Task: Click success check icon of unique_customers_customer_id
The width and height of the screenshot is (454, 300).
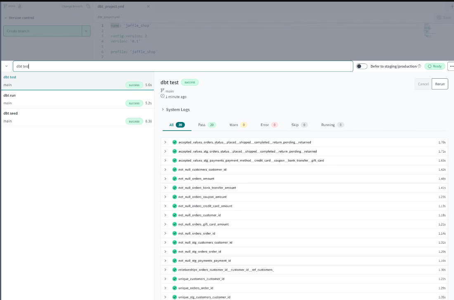Action: [174, 279]
